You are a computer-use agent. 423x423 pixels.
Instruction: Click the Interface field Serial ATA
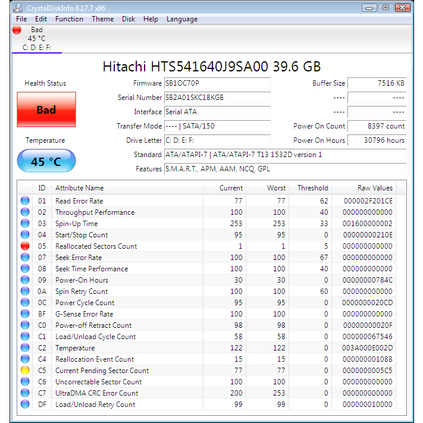[x=217, y=112]
